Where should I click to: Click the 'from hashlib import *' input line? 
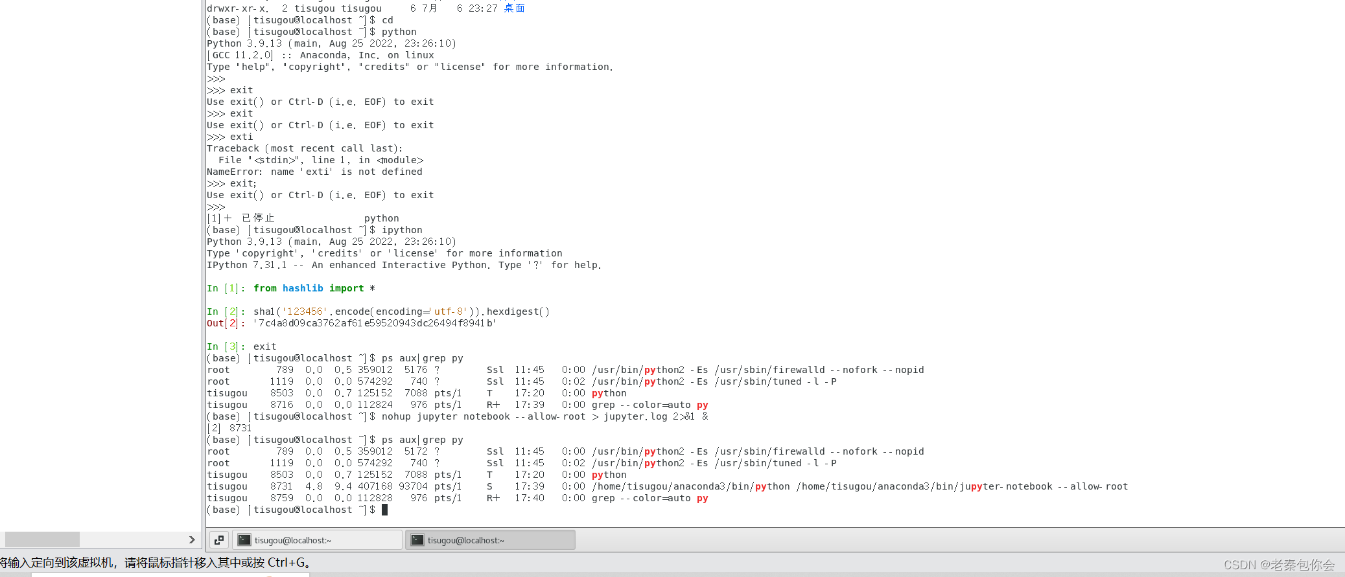(x=291, y=288)
